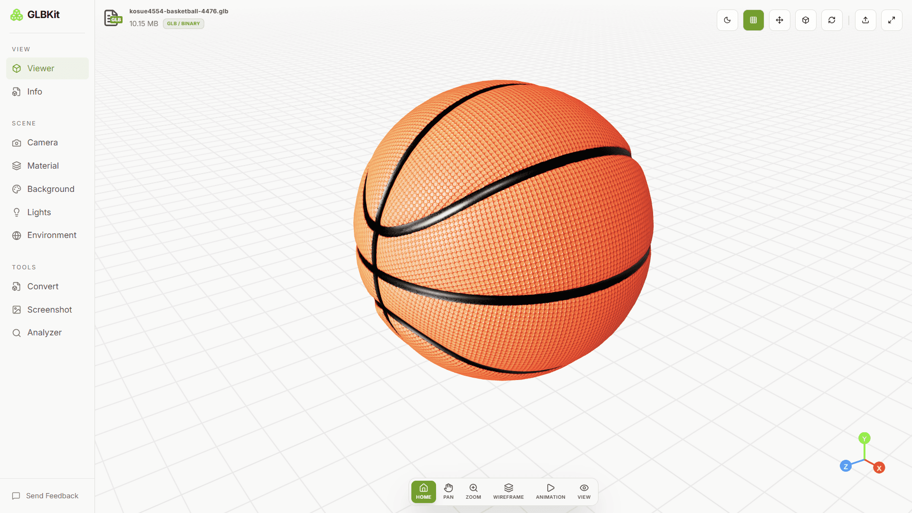The height and width of the screenshot is (513, 912).
Task: Click the refresh/auto-rotate icon
Action: click(x=832, y=20)
